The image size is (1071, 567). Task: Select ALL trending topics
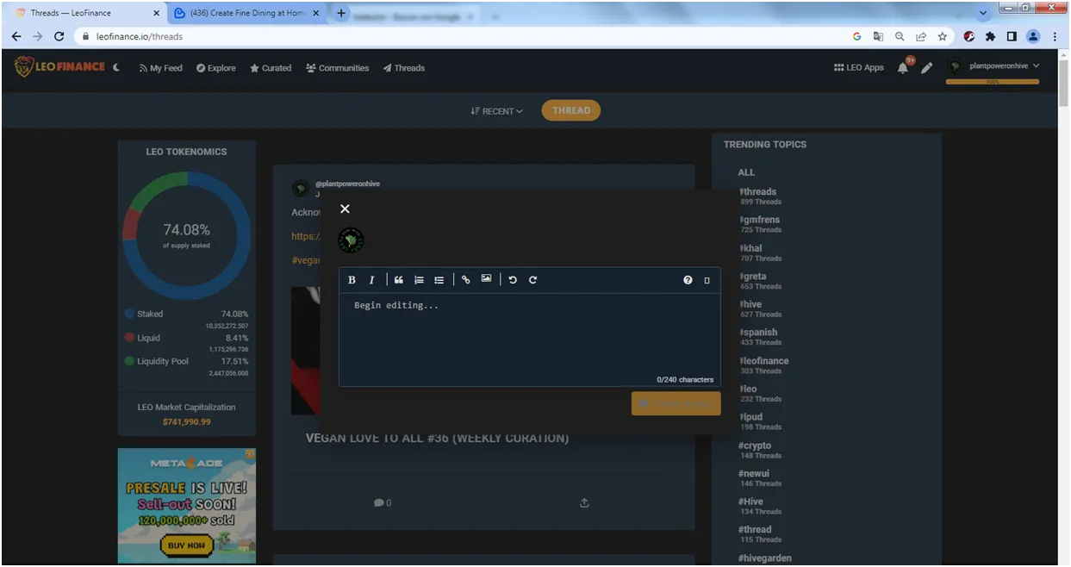(746, 172)
